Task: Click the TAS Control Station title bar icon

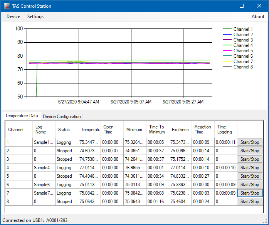Action: 7,6
